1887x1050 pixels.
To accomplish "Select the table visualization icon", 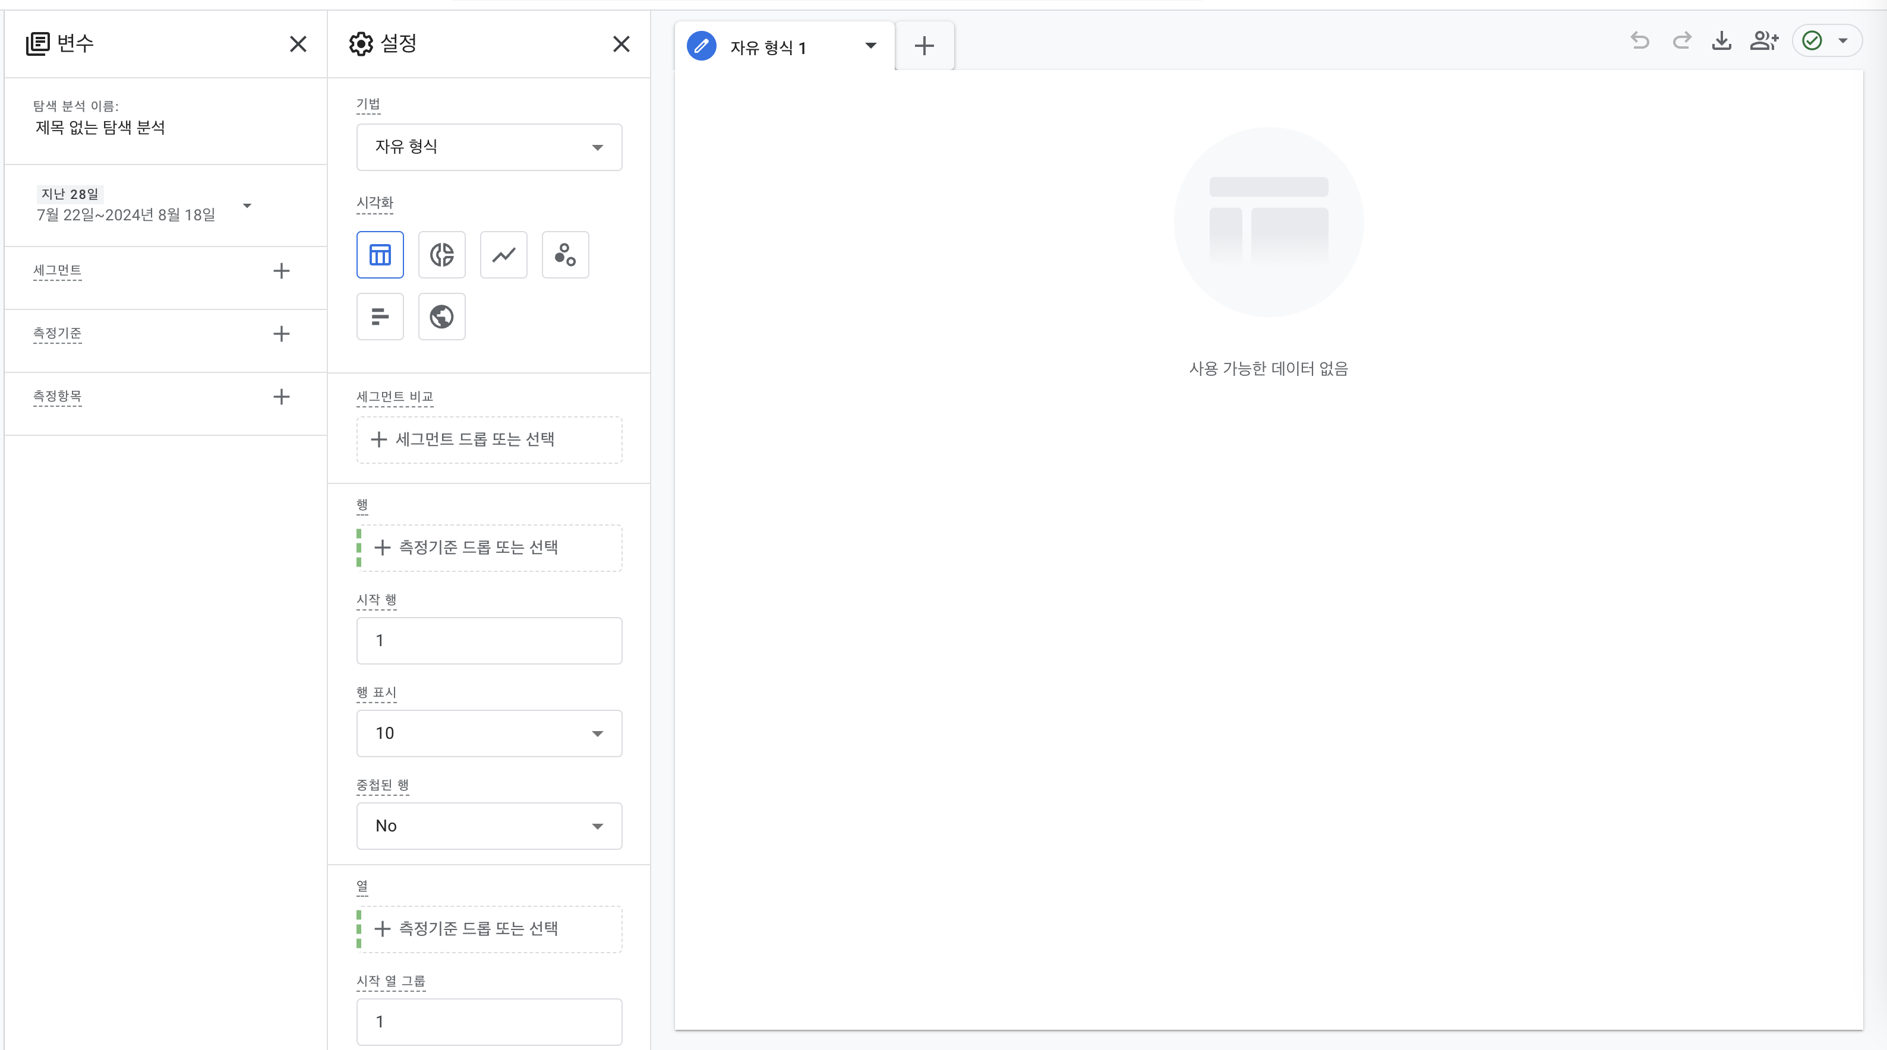I will [380, 255].
